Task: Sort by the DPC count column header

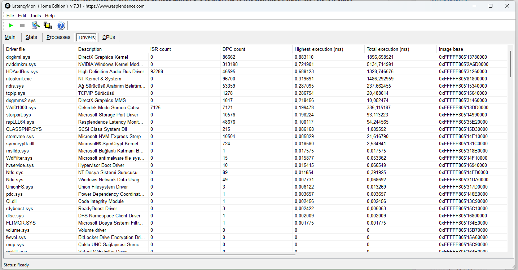Action: coord(256,49)
